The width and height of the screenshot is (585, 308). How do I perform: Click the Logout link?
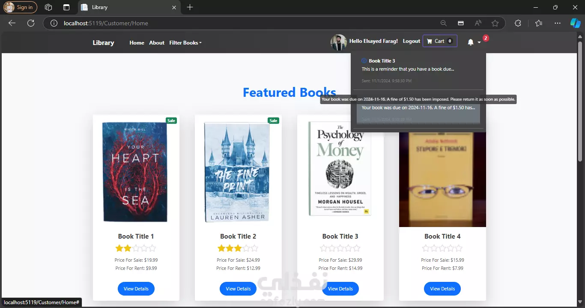tap(411, 41)
